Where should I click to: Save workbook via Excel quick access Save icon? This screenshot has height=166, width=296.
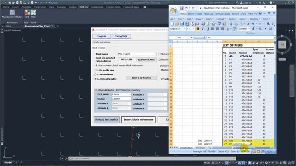click(x=181, y=8)
